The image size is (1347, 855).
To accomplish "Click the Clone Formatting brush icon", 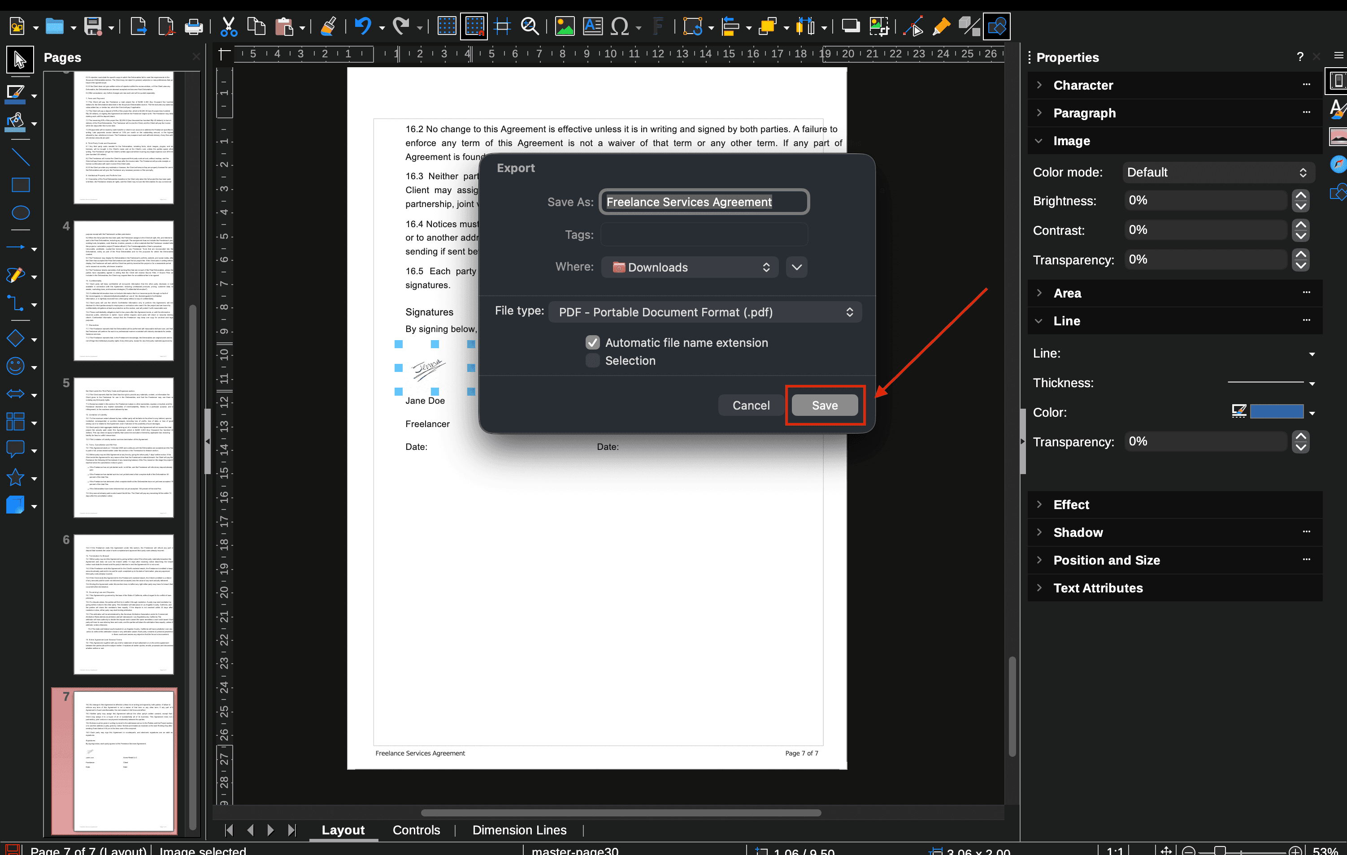I will [328, 26].
